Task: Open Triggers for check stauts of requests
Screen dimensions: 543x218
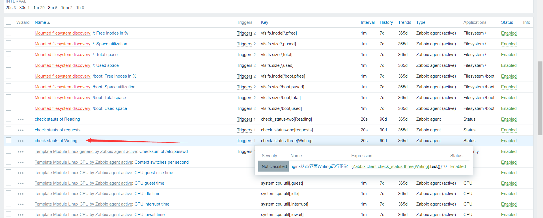Action: (245, 130)
